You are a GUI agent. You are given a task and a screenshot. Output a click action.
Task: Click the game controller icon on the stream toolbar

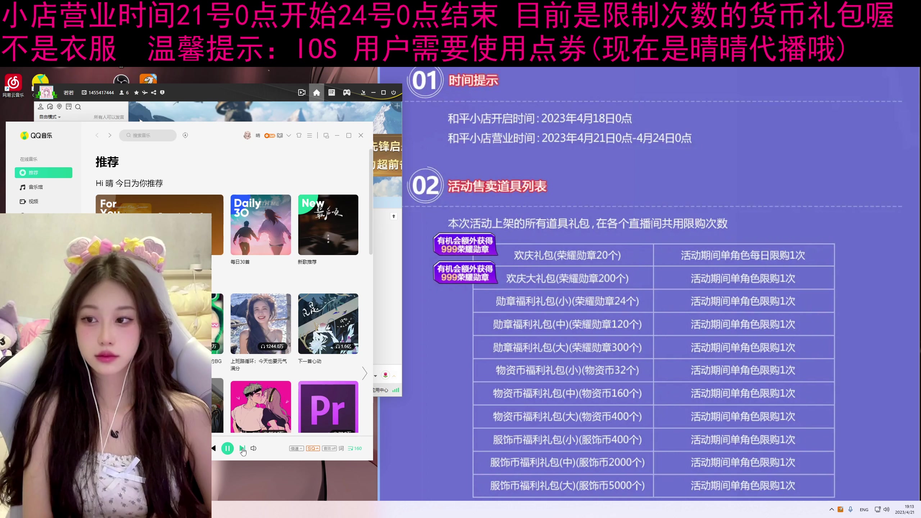[x=346, y=92]
